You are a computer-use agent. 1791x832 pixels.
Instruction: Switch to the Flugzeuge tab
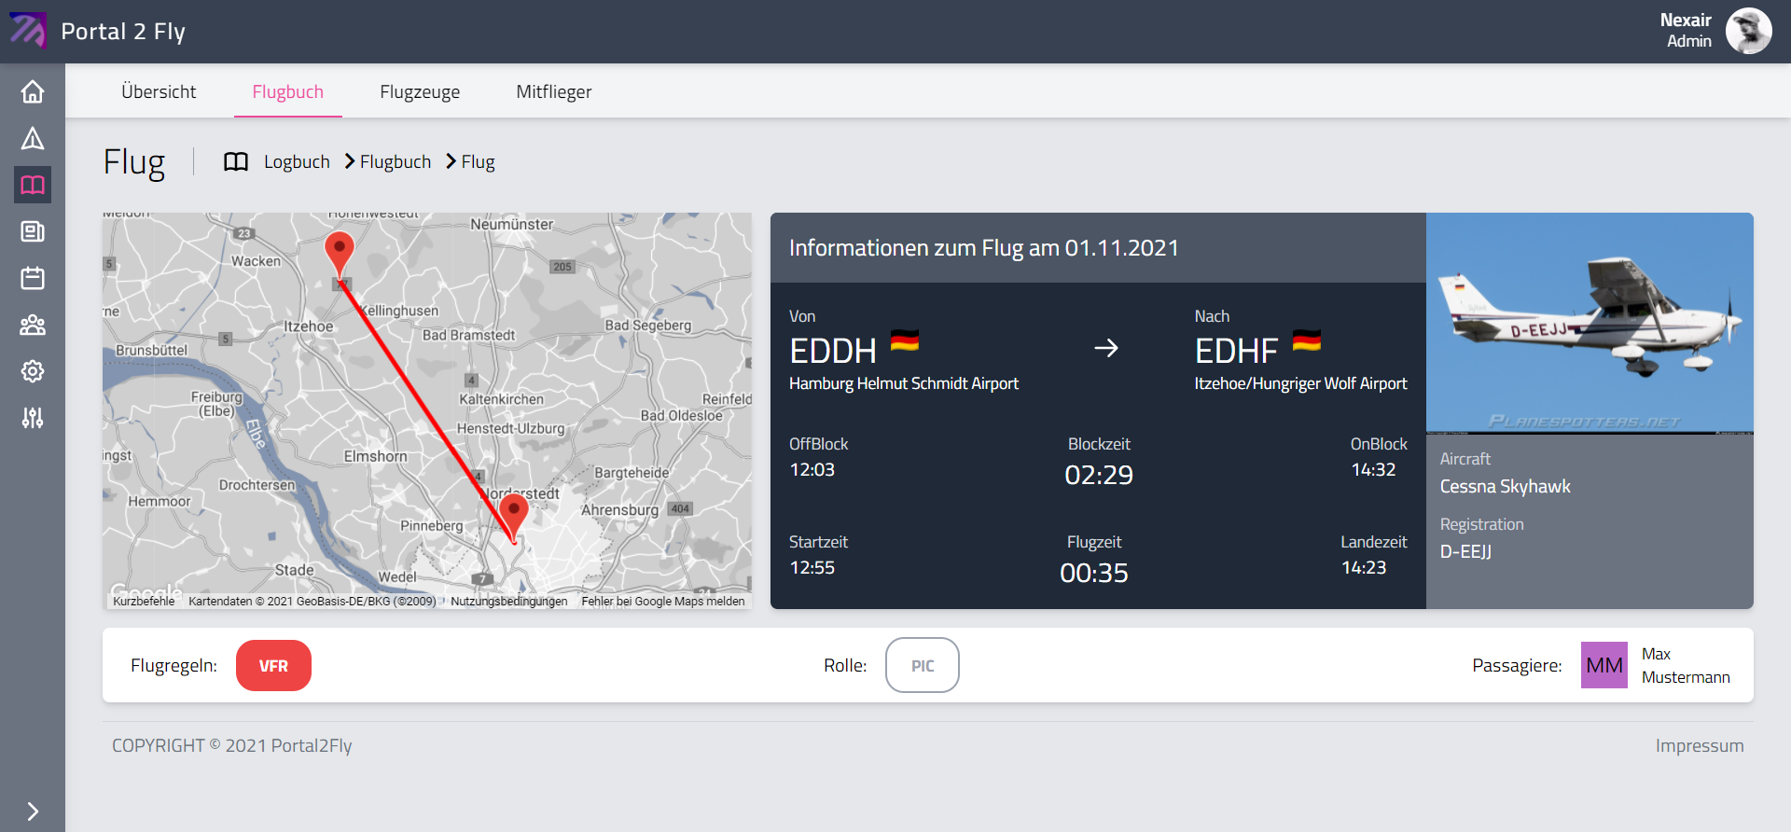(420, 91)
